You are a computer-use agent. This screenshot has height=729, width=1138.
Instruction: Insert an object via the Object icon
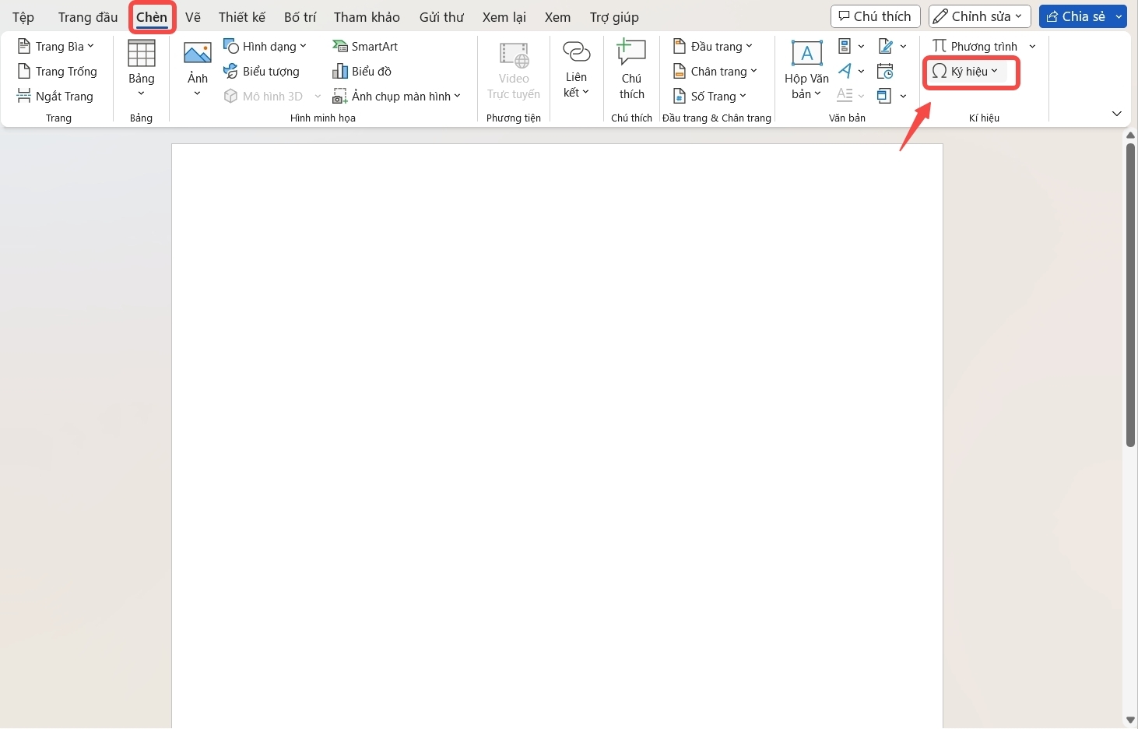pos(884,96)
